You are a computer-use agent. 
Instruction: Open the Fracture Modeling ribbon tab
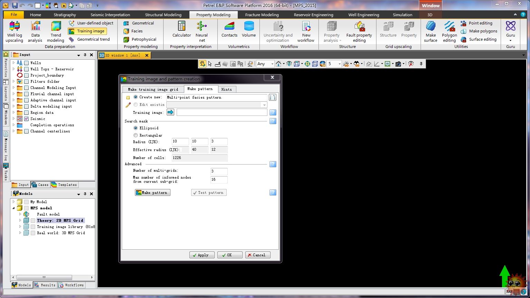pyautogui.click(x=262, y=15)
